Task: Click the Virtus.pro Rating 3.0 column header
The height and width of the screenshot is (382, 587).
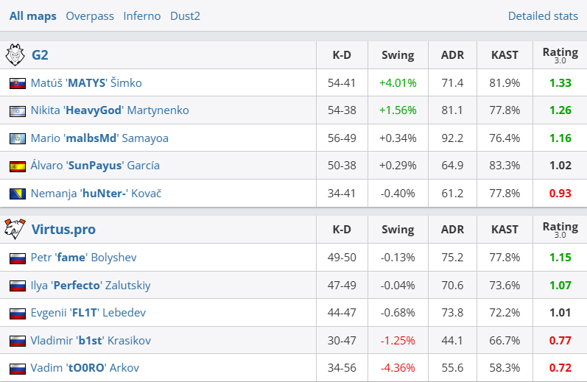Action: tap(560, 230)
